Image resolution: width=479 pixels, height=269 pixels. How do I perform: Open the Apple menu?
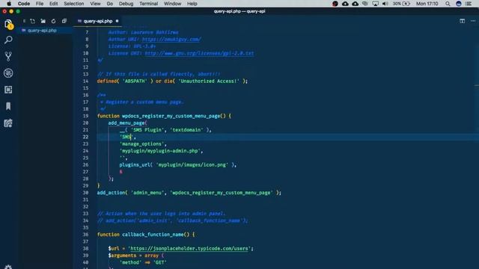pyautogui.click(x=9, y=4)
